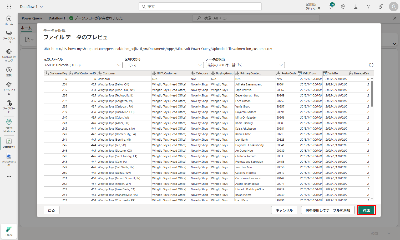Click the top search input field
This screenshot has height=240, width=400.
coord(200,7)
